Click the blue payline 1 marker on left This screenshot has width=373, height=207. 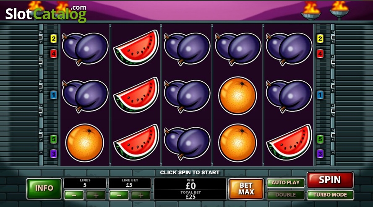pyautogui.click(x=54, y=95)
